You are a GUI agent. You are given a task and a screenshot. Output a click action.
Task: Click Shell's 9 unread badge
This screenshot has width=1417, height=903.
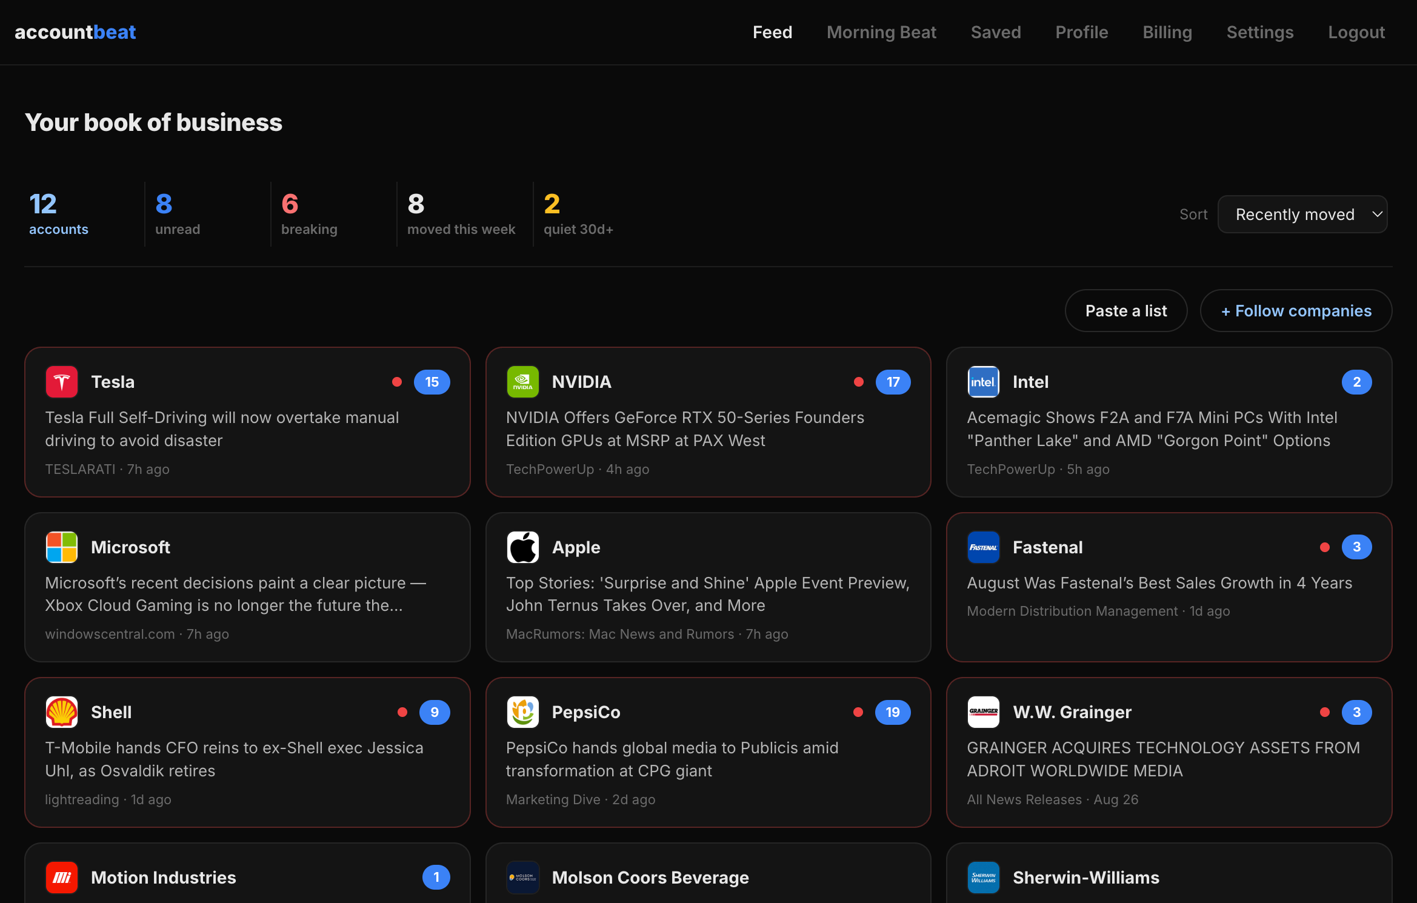click(x=435, y=712)
